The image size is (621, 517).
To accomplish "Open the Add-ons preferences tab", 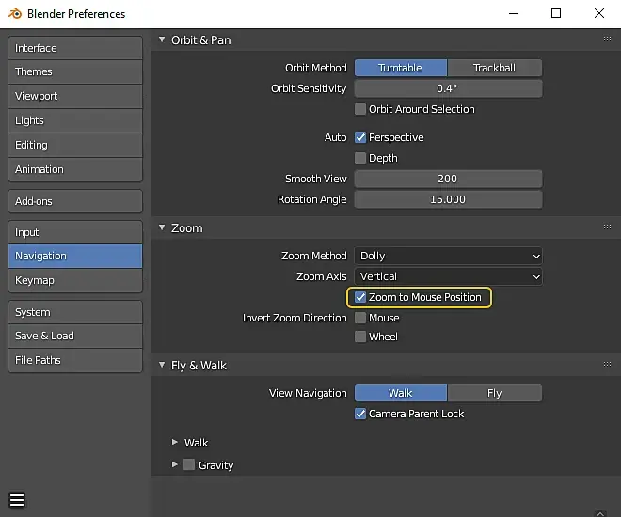I will pos(75,201).
